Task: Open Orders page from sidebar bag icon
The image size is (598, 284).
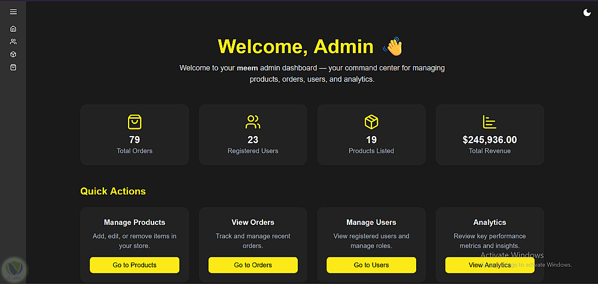Action: [x=13, y=67]
